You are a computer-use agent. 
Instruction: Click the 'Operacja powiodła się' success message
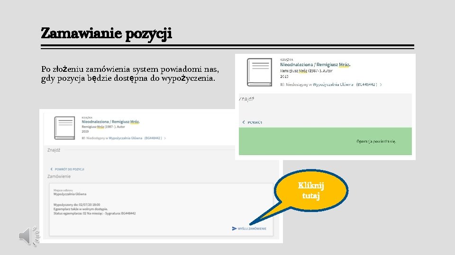(376, 141)
